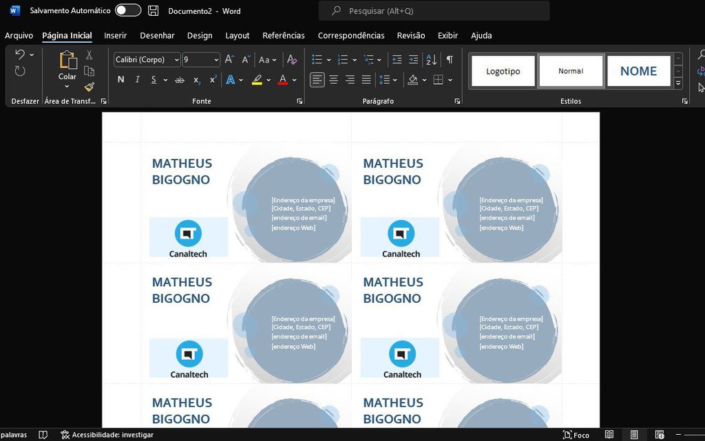The height and width of the screenshot is (441, 705).
Task: Switch to Read Mode view icon
Action: pos(609,435)
